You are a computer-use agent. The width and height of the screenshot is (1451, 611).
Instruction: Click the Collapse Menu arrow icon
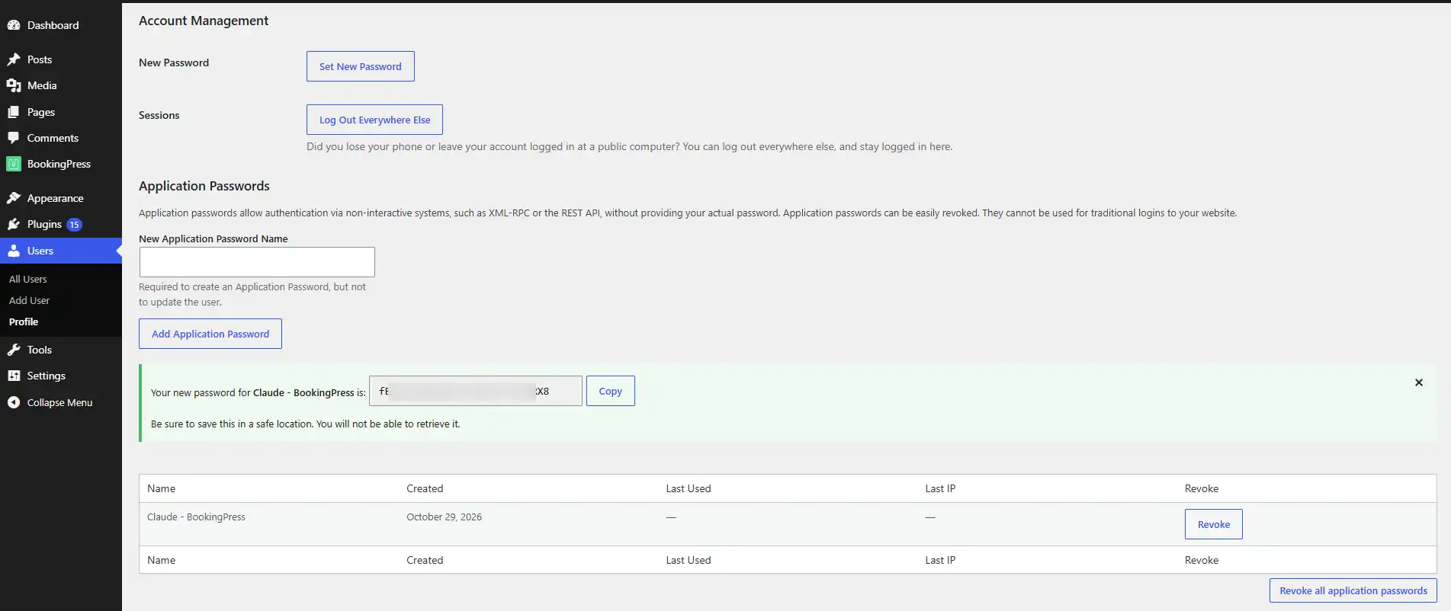tap(13, 402)
